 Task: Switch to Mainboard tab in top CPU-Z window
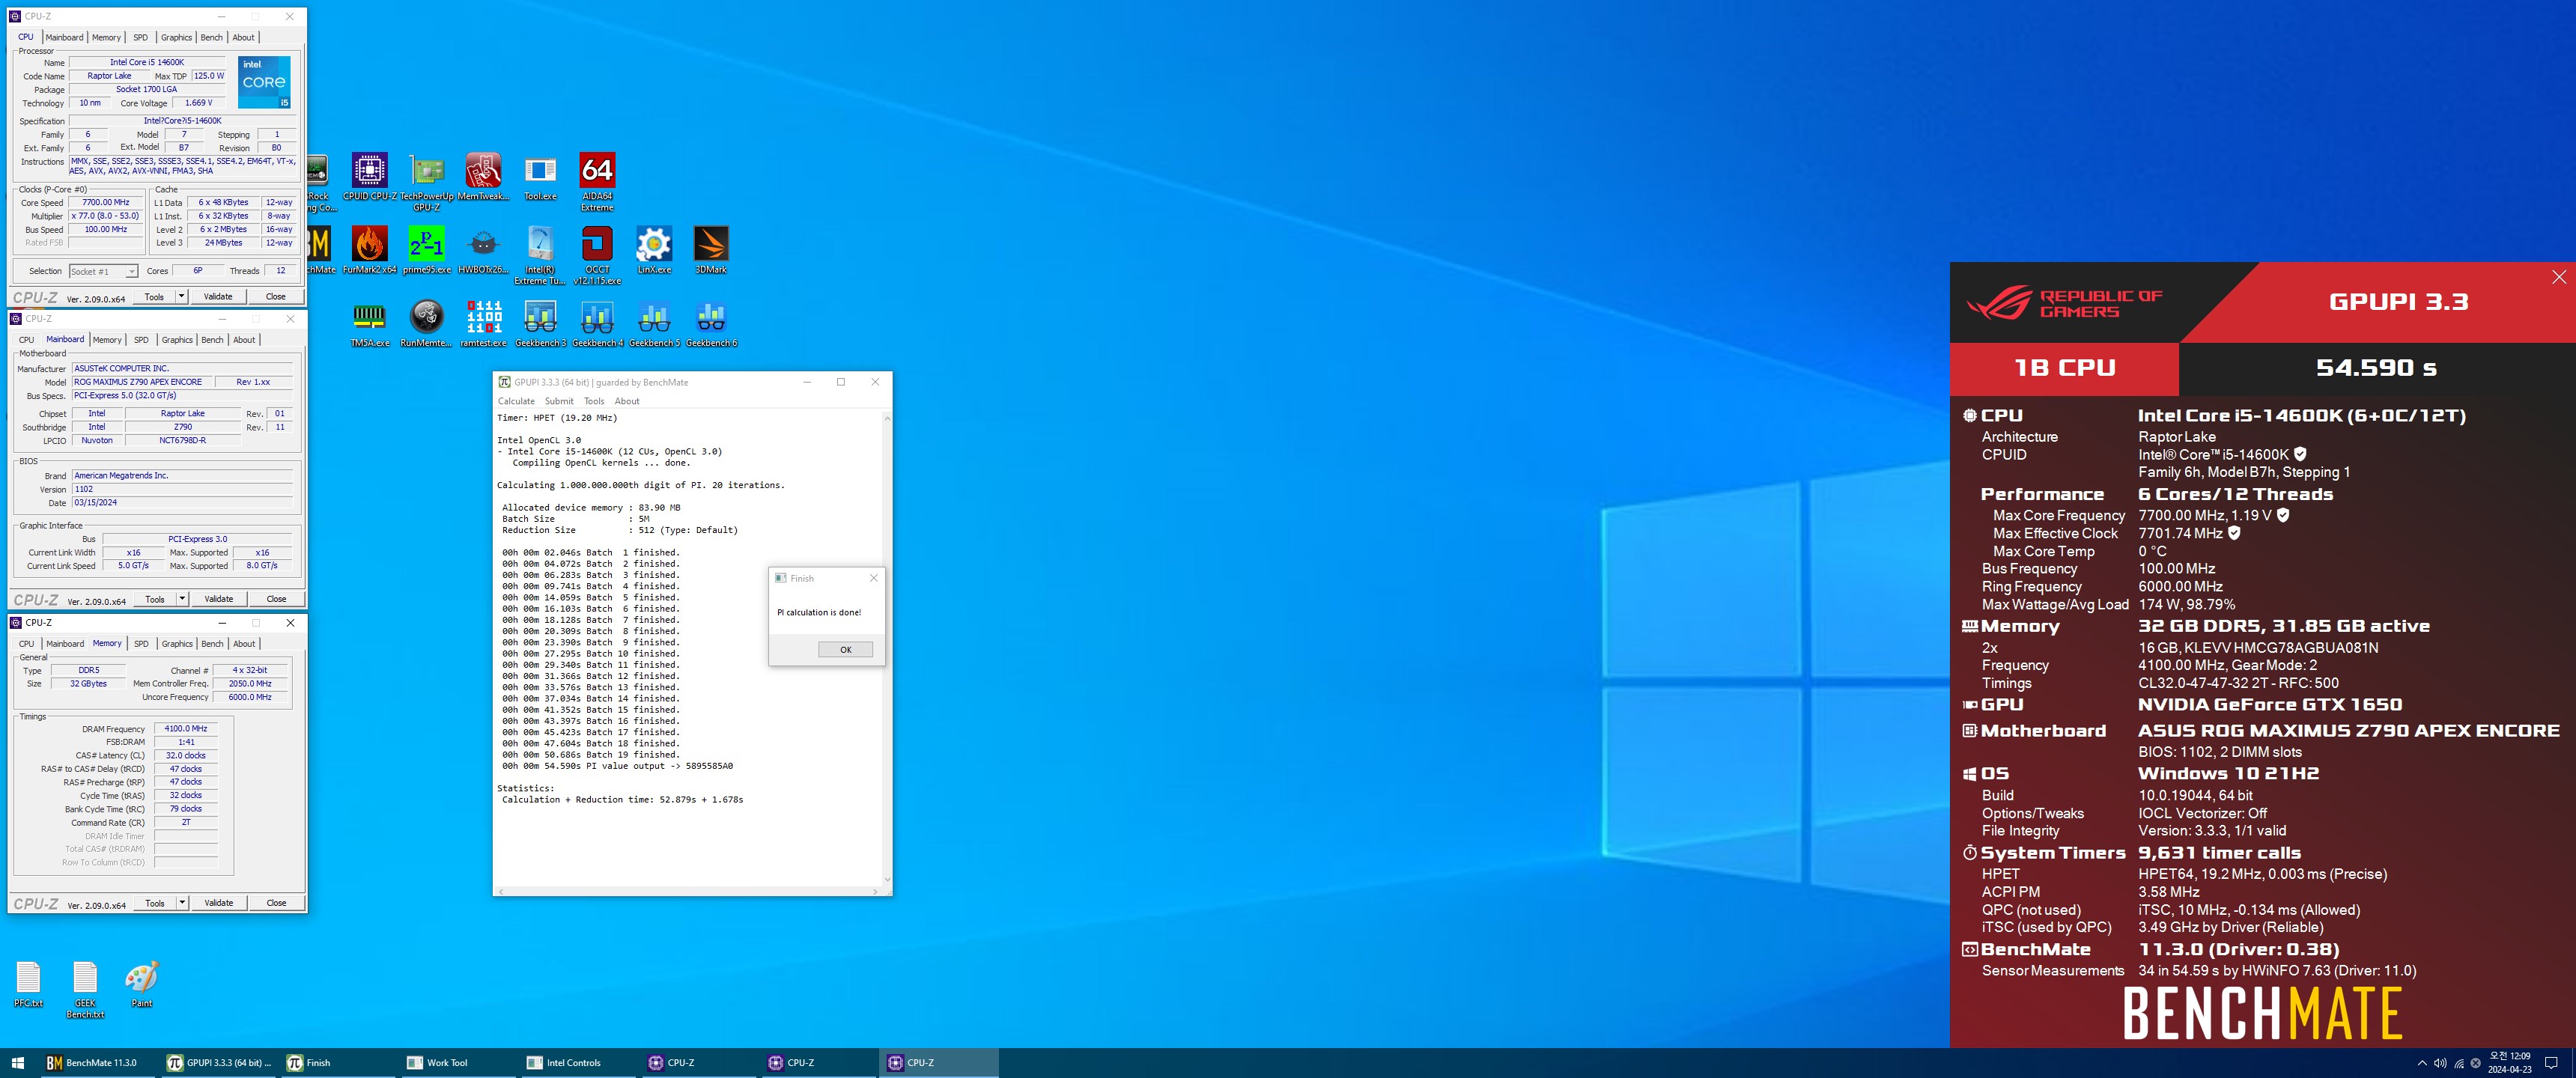click(64, 37)
